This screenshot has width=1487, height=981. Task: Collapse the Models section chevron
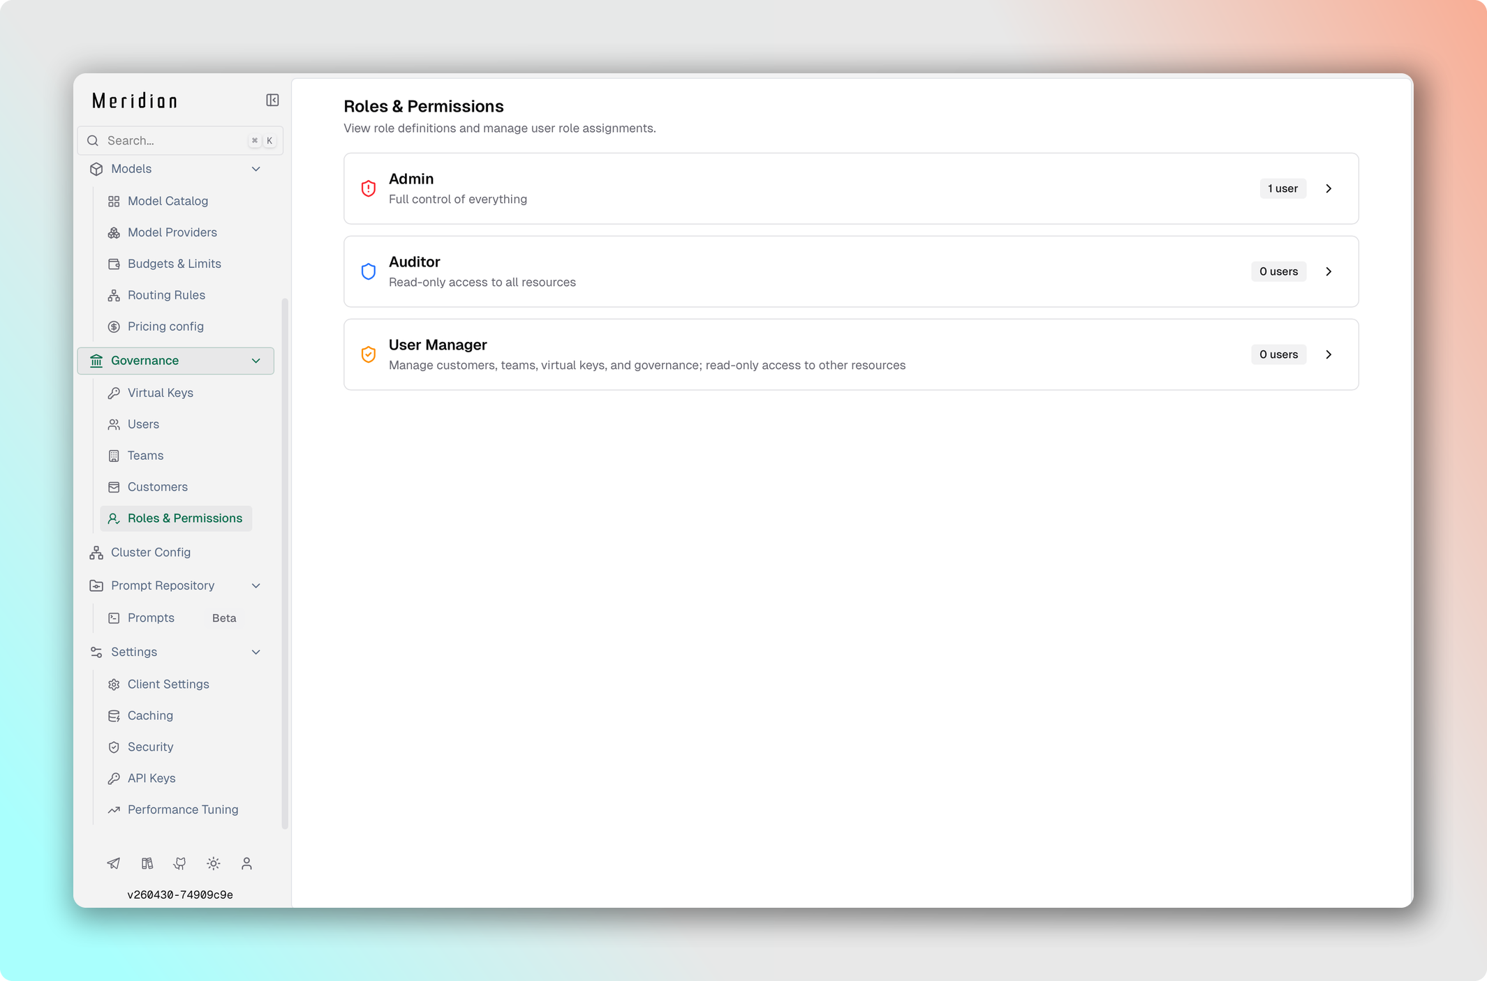[x=256, y=169]
